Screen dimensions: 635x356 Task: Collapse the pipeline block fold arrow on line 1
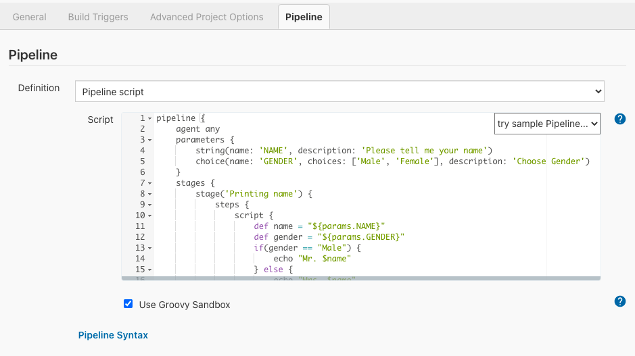click(149, 118)
